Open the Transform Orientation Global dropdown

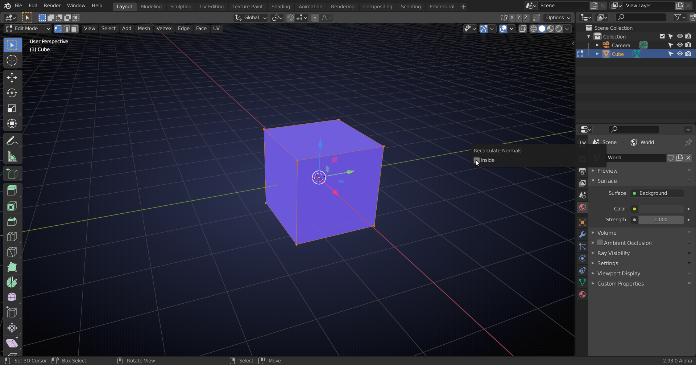point(250,17)
